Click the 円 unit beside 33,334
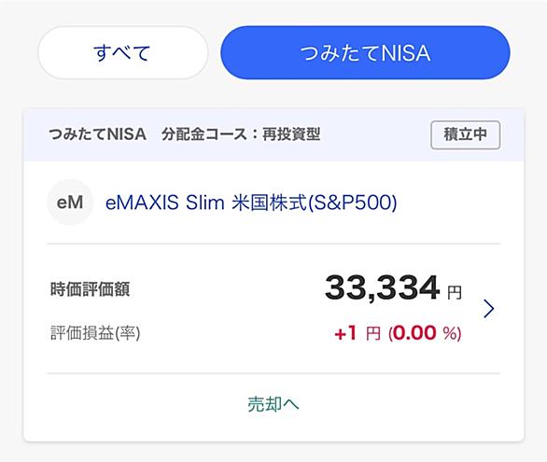This screenshot has width=547, height=462. [455, 292]
